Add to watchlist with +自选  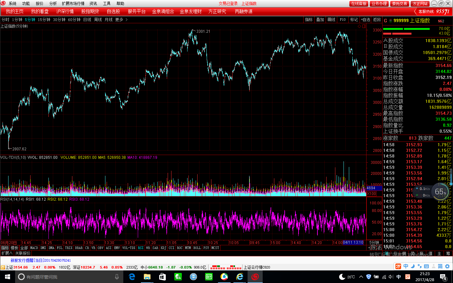366,19
